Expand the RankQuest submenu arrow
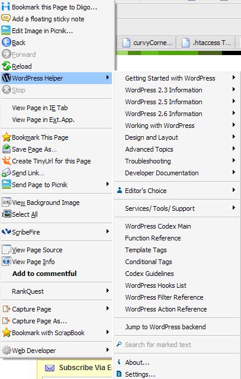Image resolution: width=241 pixels, height=379 pixels. [108, 291]
